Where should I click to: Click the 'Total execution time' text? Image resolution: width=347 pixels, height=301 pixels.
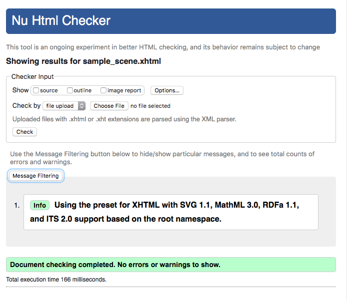pos(56,280)
